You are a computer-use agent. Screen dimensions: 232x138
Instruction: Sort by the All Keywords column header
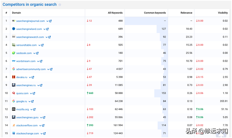click(x=115, y=13)
